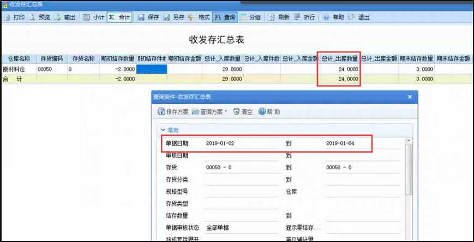Open the 格式 format tool
This screenshot has width=474, height=242.
[x=199, y=17]
